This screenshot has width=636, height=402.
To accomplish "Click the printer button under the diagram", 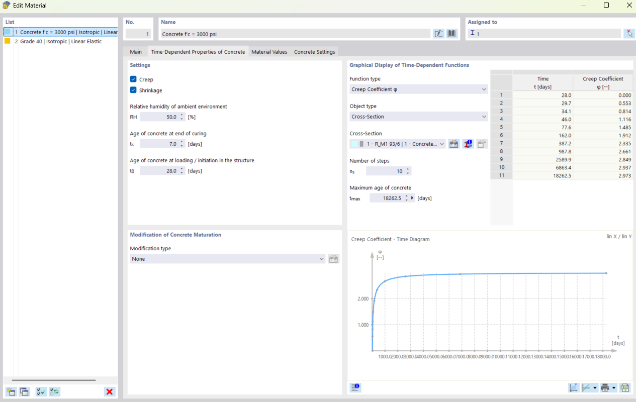I will click(604, 387).
